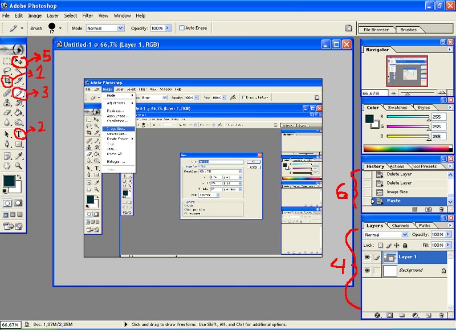
Task: Hide Layer 1 using its eye icon
Action: click(x=367, y=258)
